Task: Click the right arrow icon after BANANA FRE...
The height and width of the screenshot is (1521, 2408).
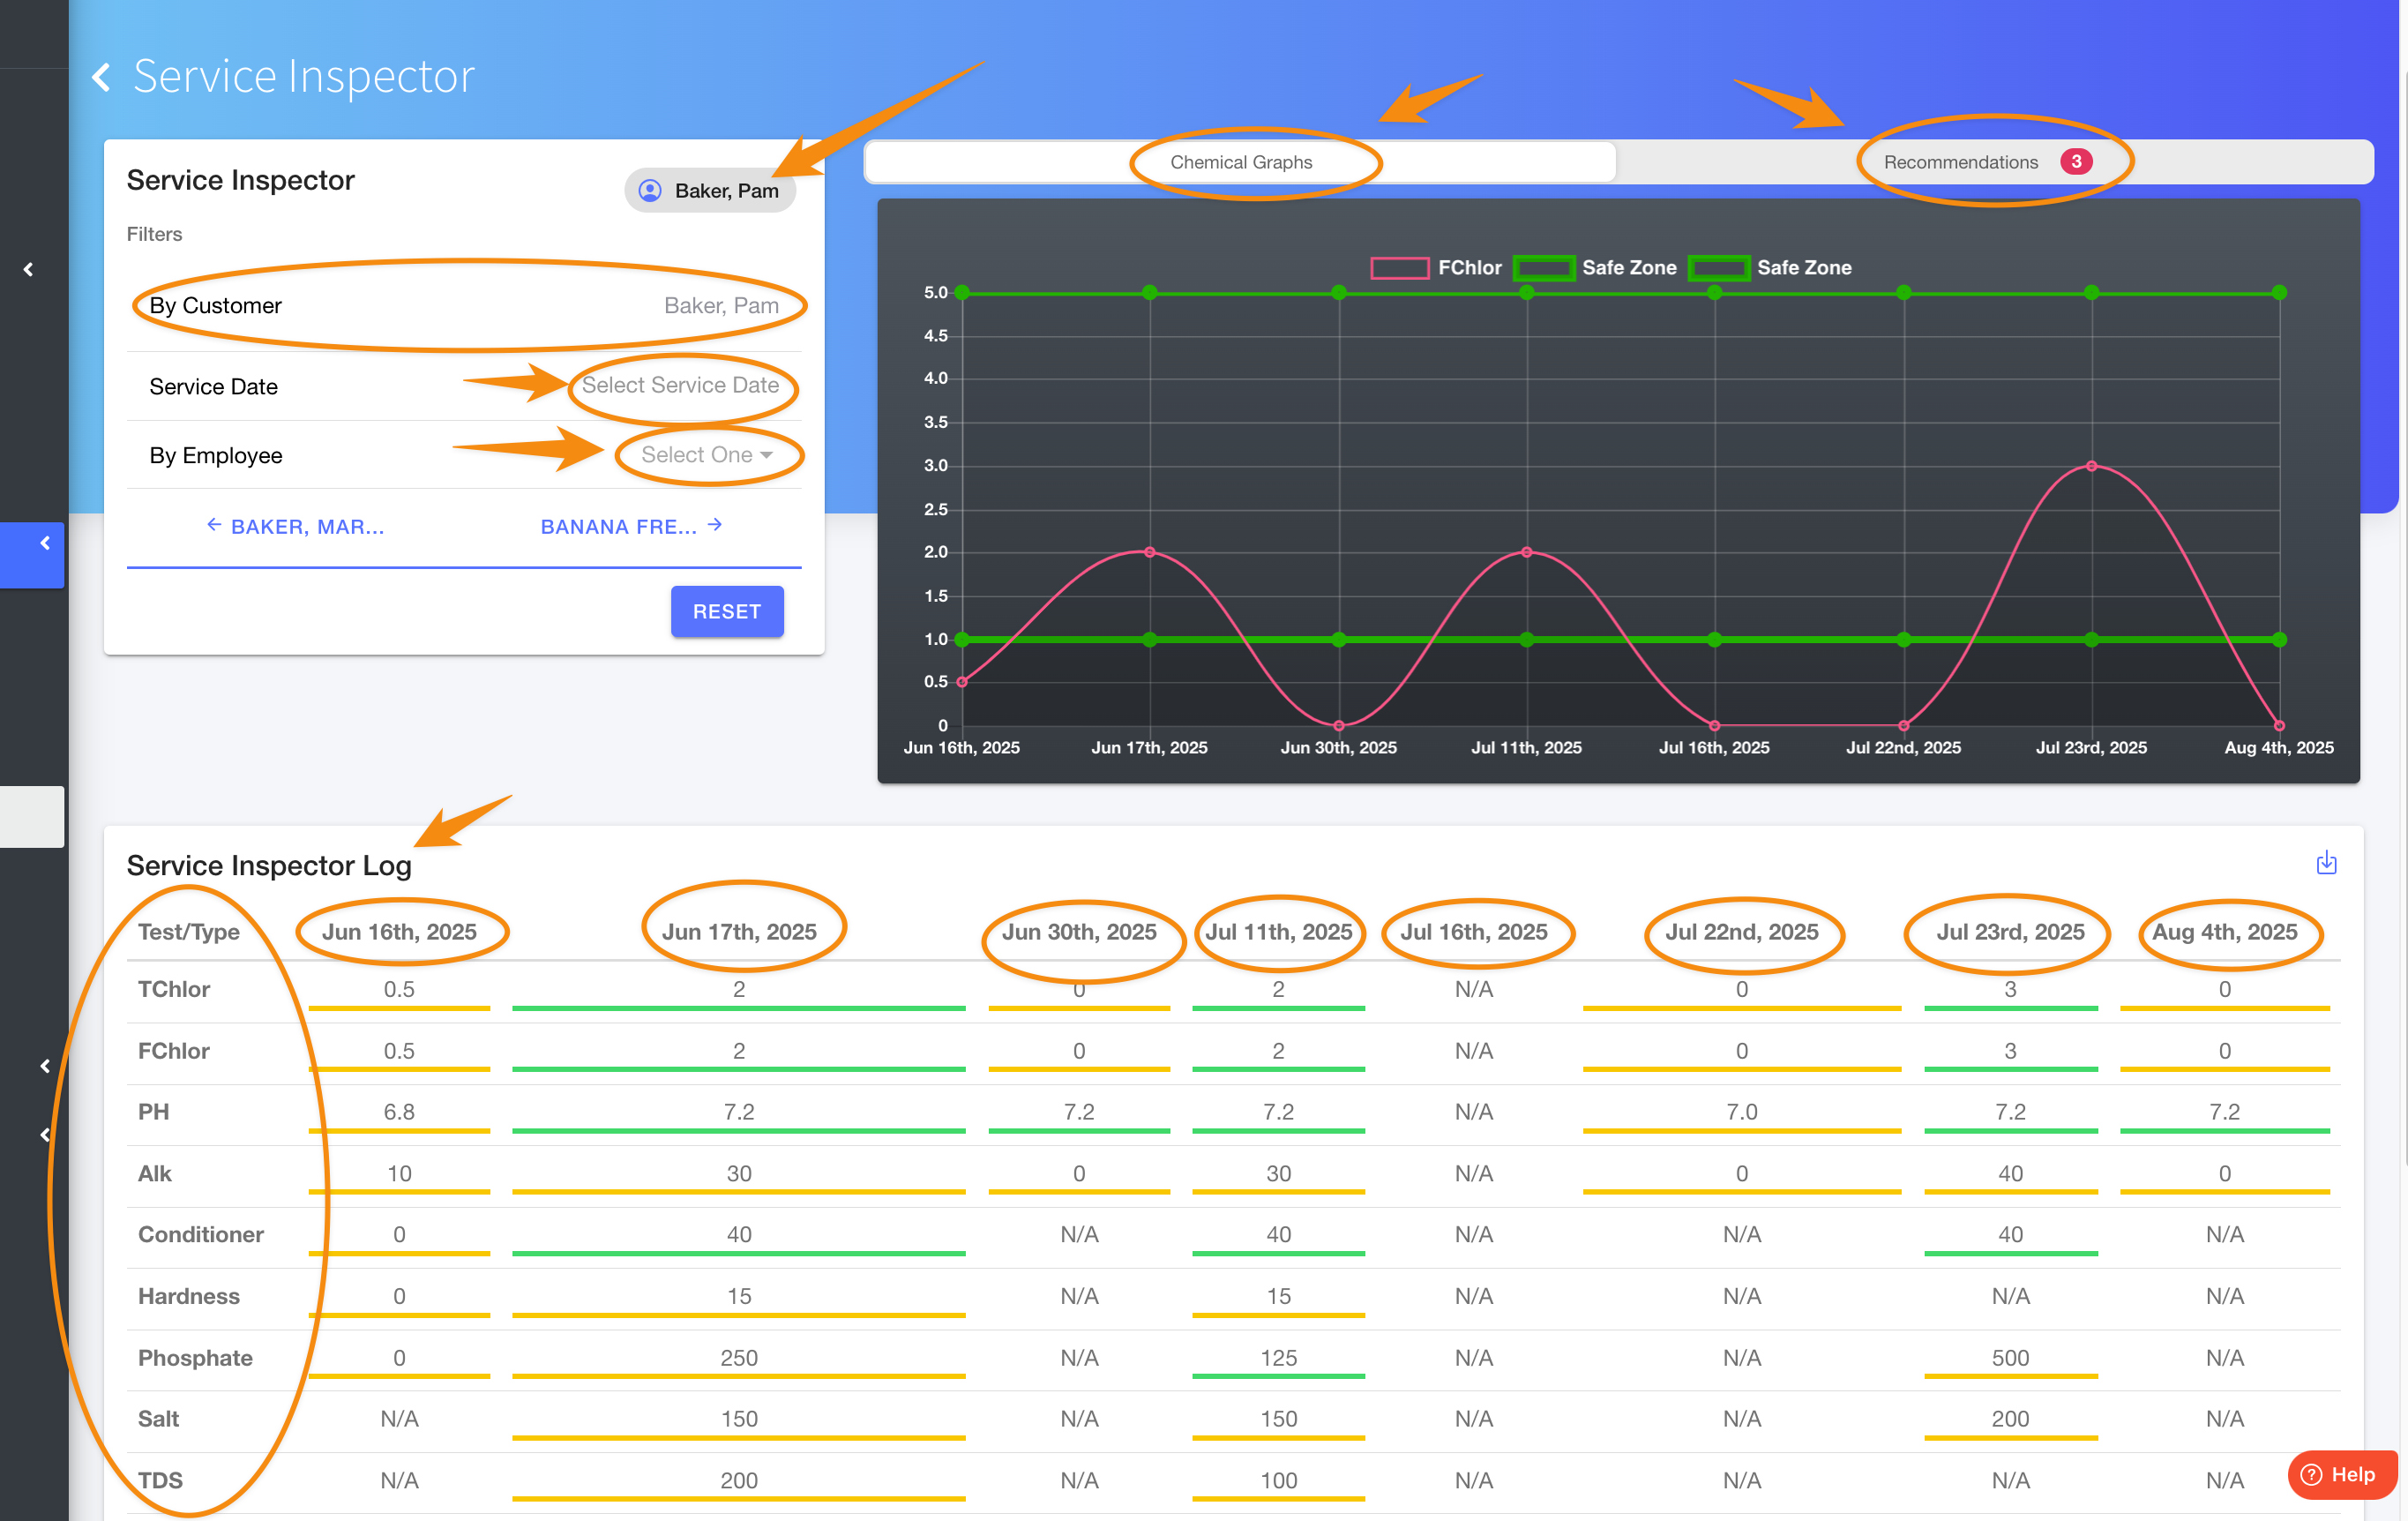Action: pos(715,525)
